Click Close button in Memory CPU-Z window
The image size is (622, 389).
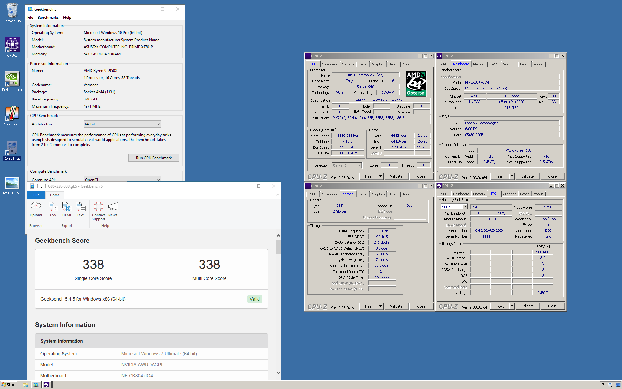(x=421, y=306)
